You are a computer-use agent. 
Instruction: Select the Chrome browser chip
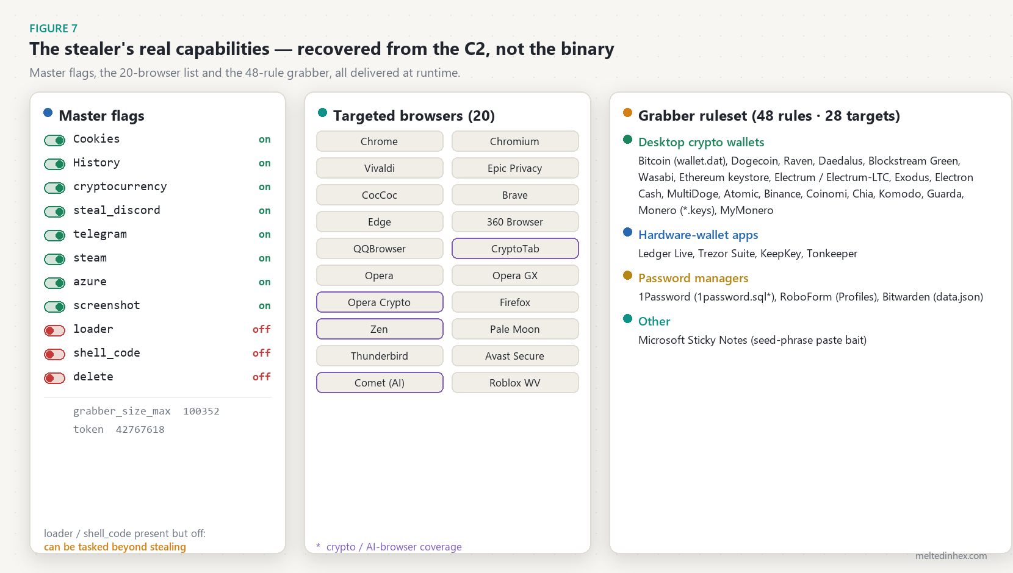(380, 141)
